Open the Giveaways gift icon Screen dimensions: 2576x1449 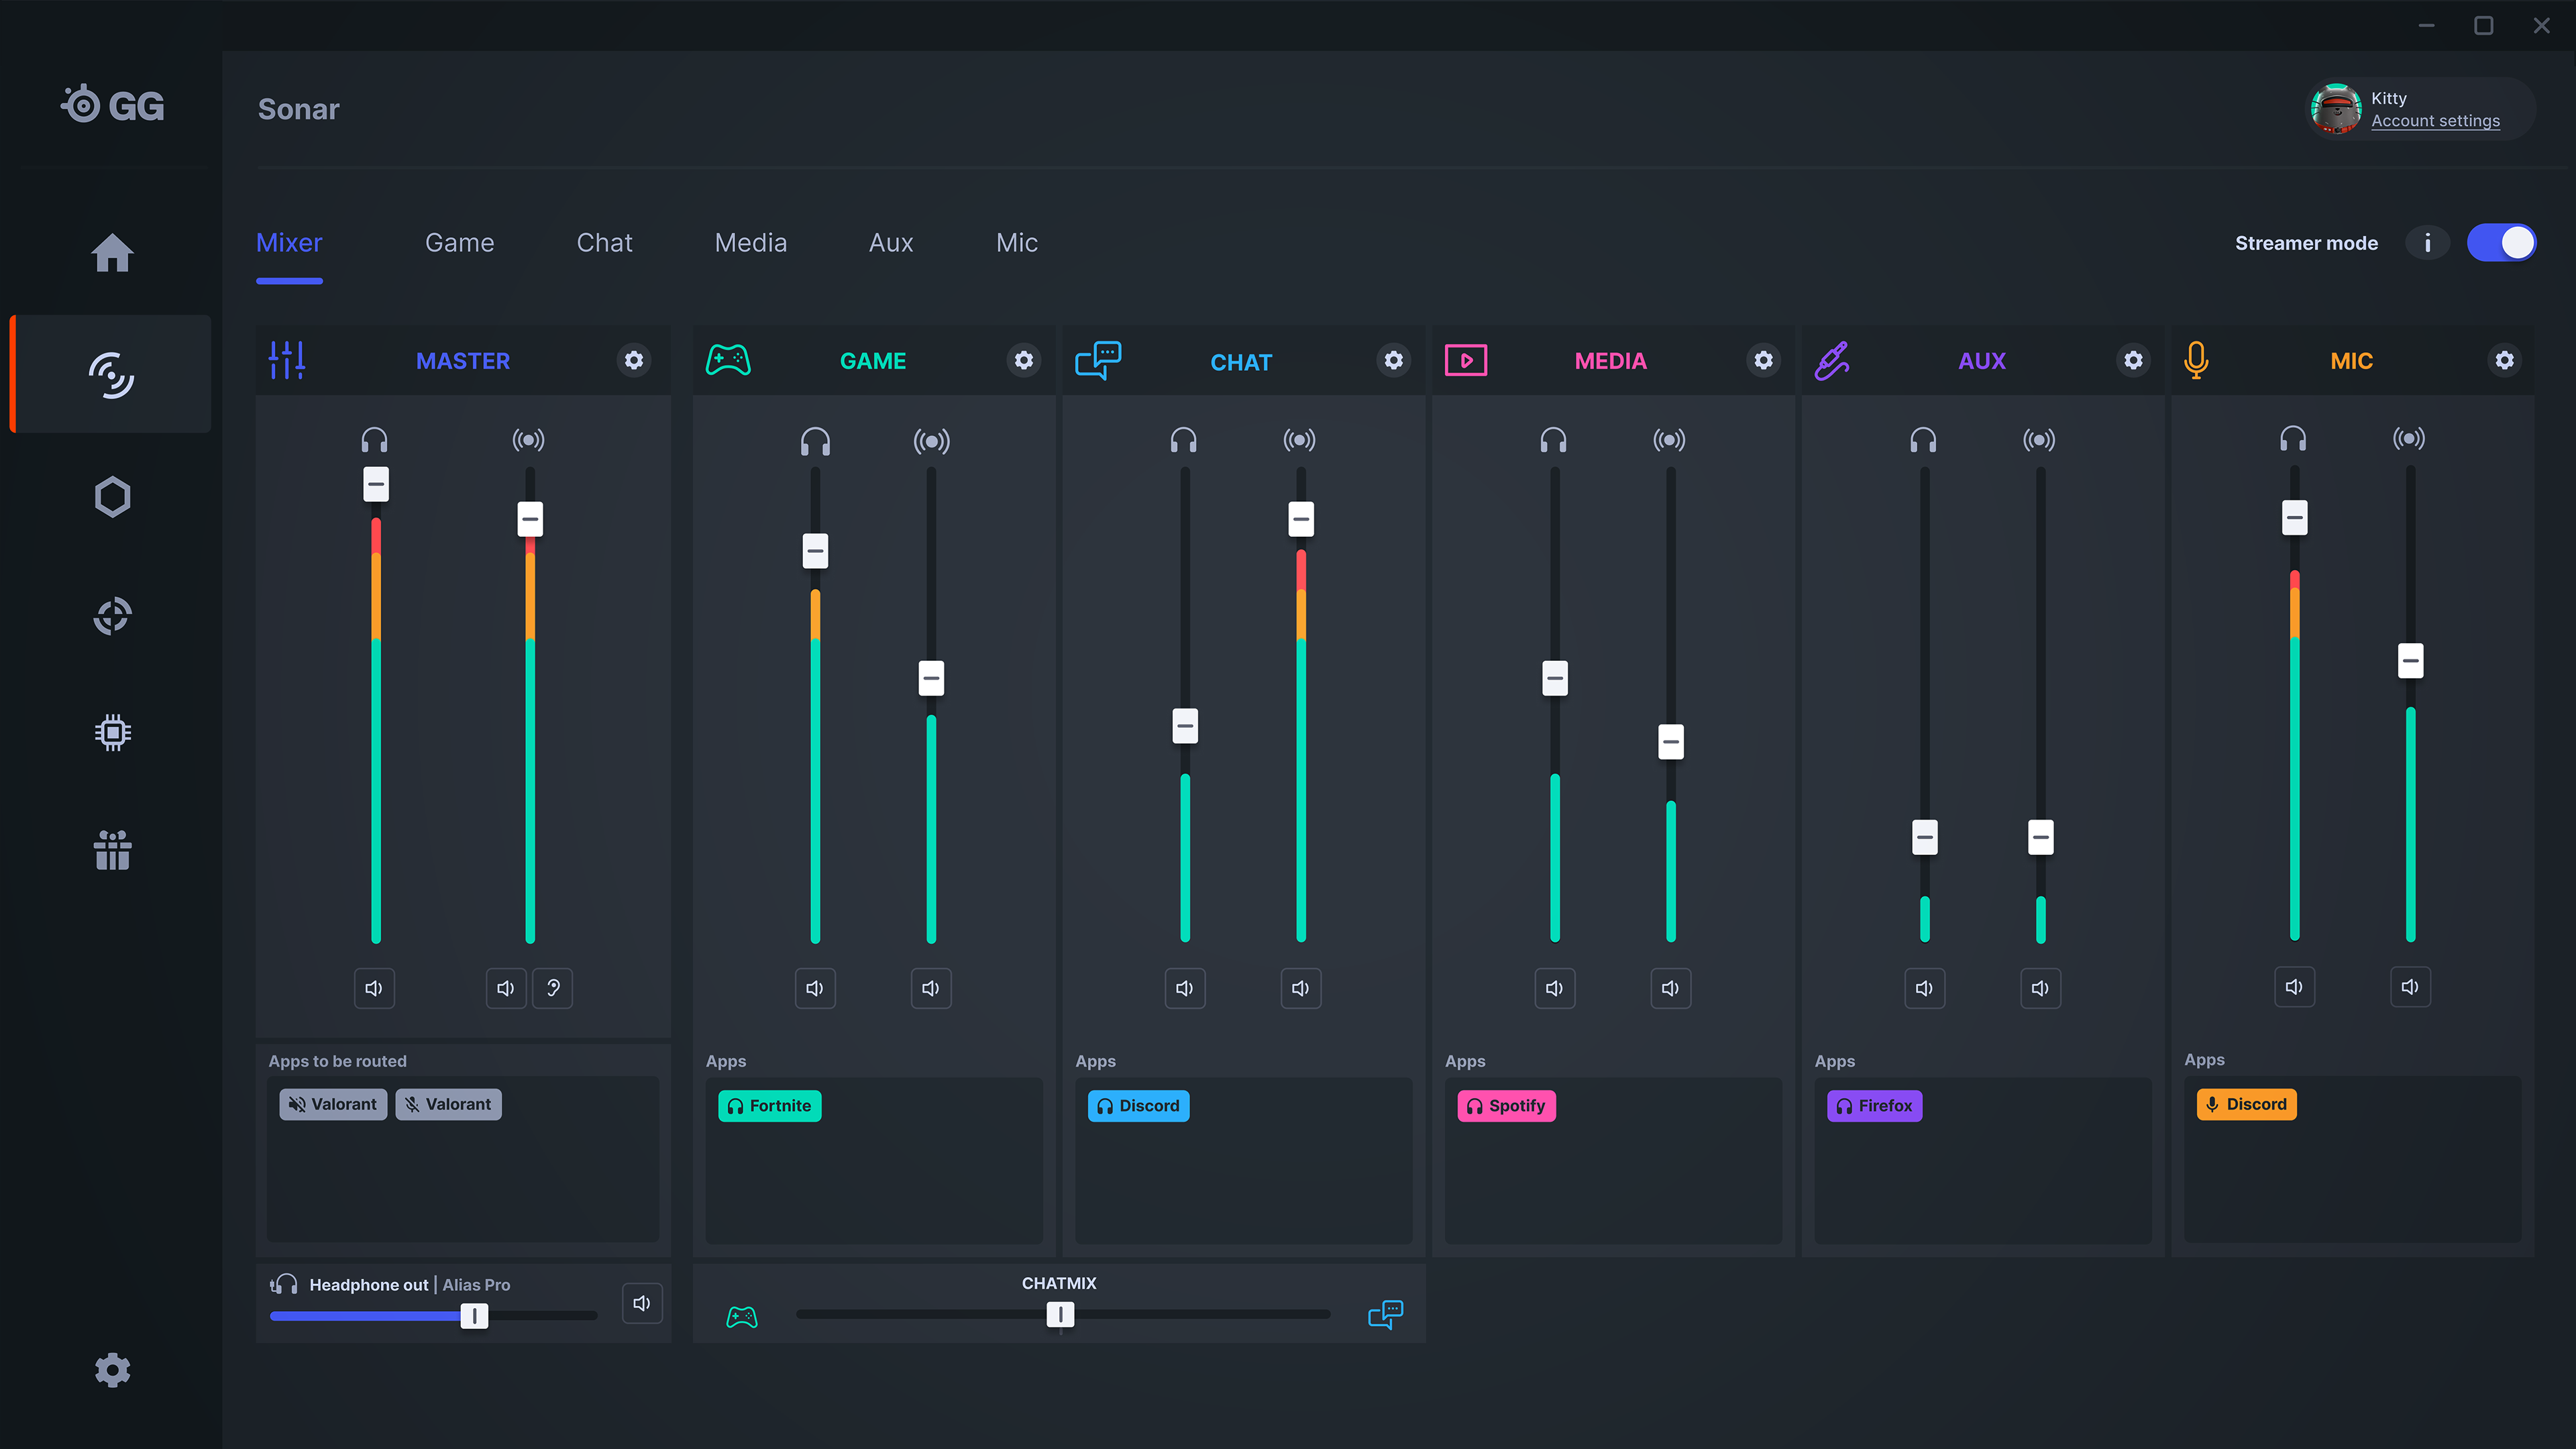[x=112, y=851]
